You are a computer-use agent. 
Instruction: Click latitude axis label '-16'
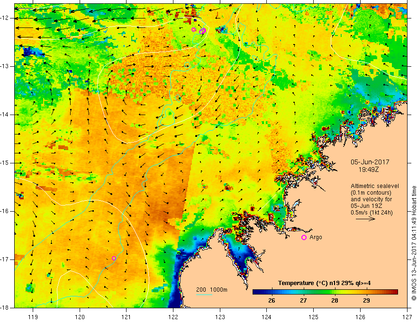pyautogui.click(x=5, y=211)
